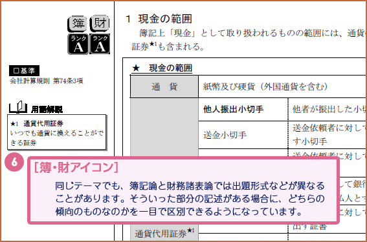Viewport: 367px width, 242px height.
Task: Click the 他人振出小切手 table cell
Action: (243, 110)
